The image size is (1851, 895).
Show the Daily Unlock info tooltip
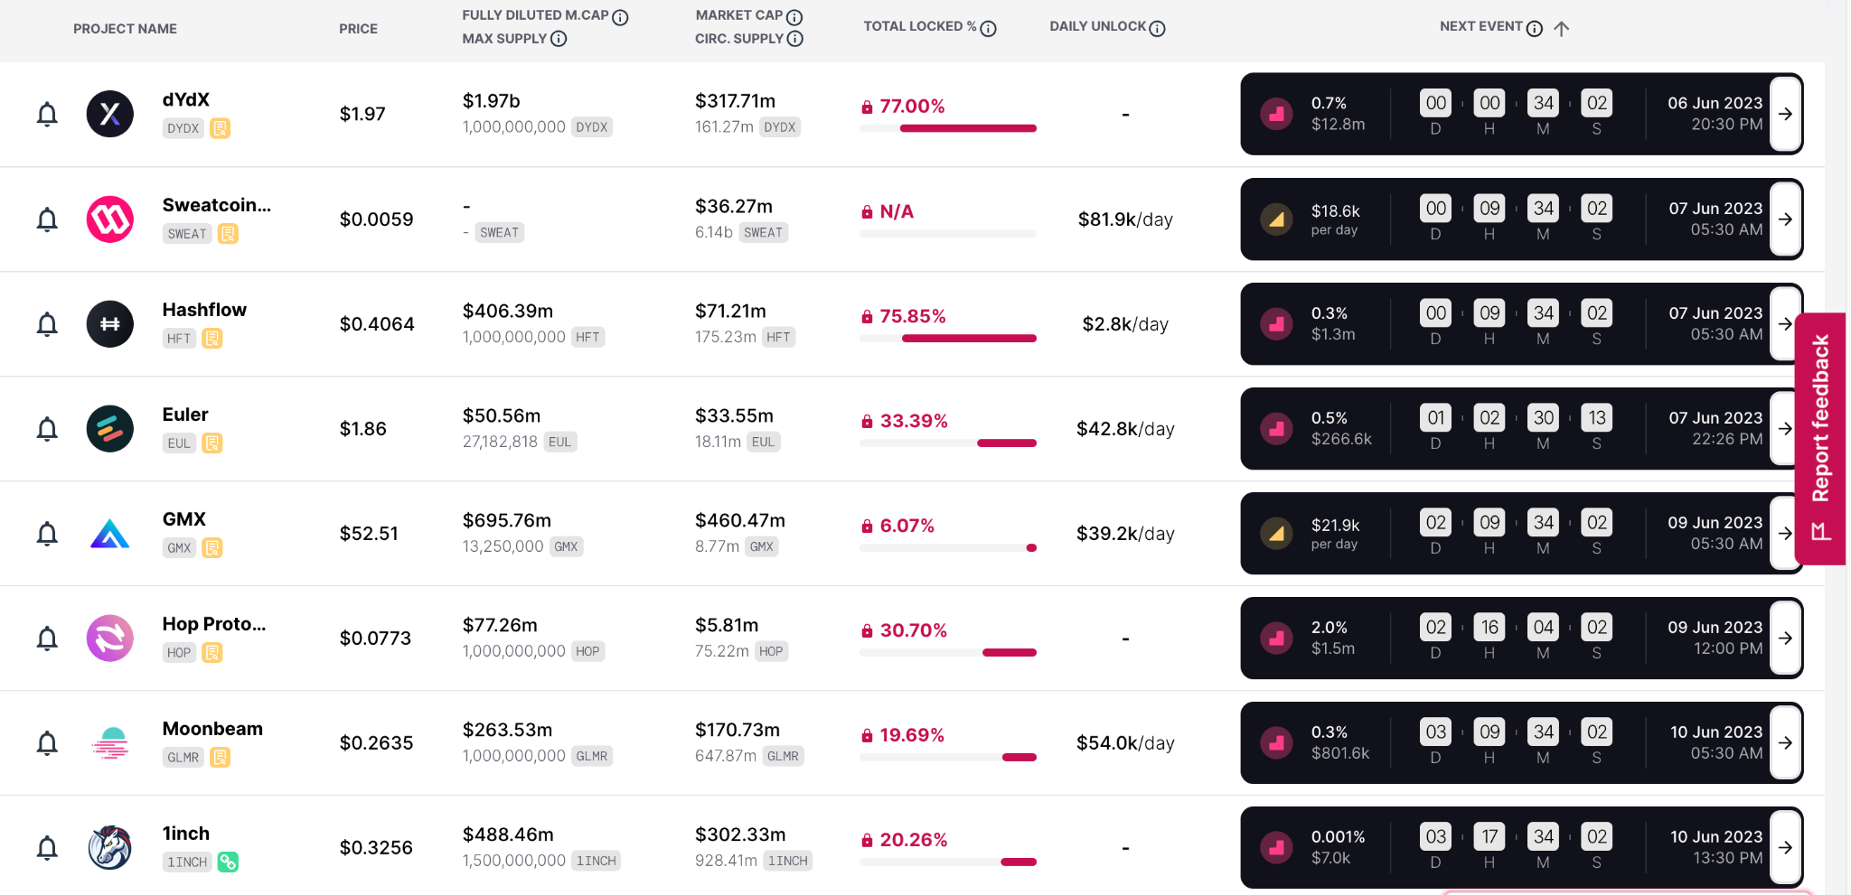[1158, 29]
